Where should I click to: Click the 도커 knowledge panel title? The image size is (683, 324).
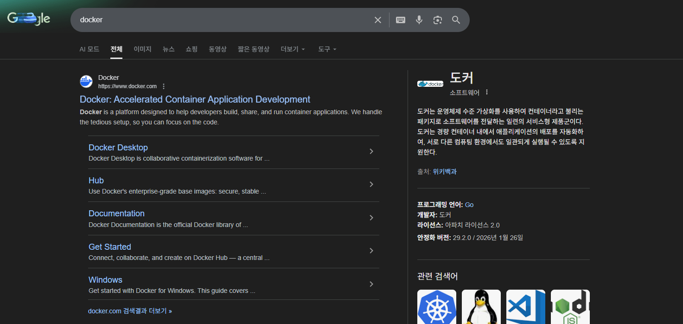[x=461, y=78]
